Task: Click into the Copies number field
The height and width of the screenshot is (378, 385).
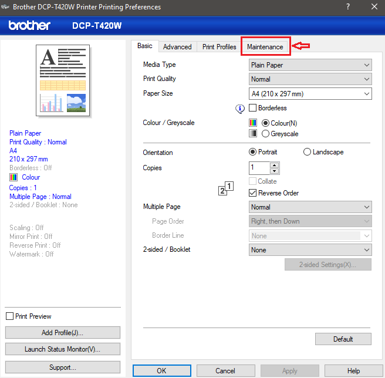Action: pyautogui.click(x=259, y=168)
